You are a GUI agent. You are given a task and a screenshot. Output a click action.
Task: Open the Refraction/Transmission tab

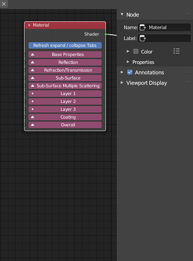(65, 70)
